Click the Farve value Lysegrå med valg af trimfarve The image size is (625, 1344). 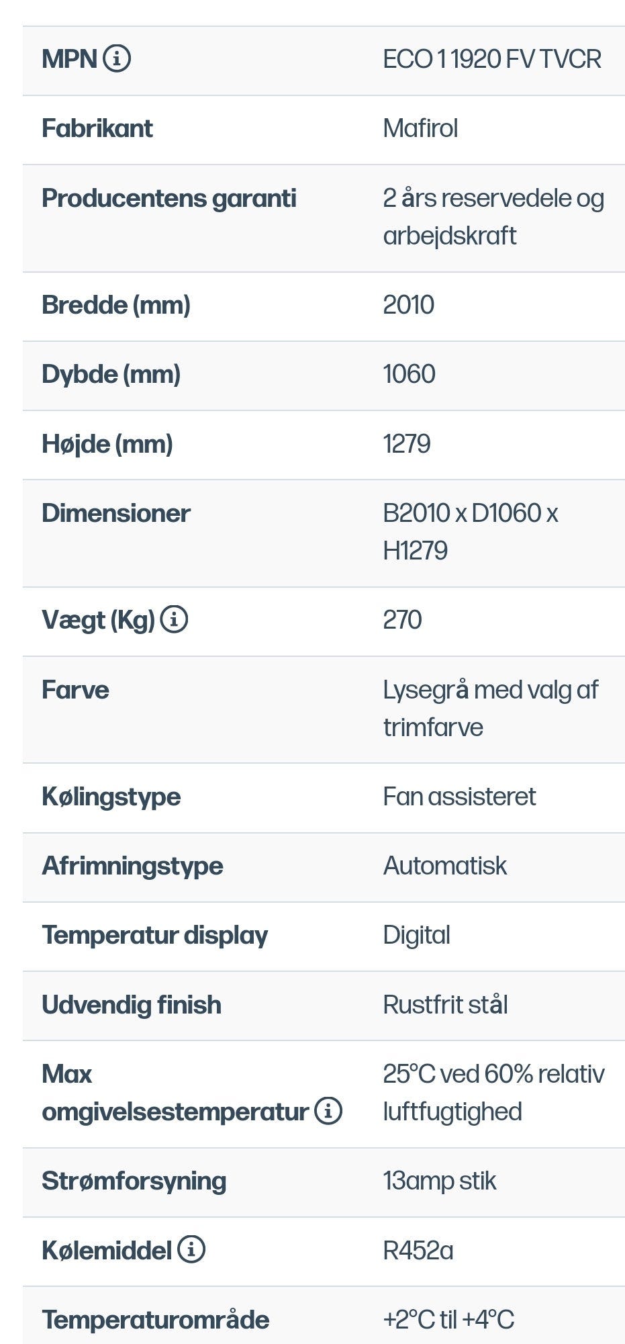(x=490, y=708)
